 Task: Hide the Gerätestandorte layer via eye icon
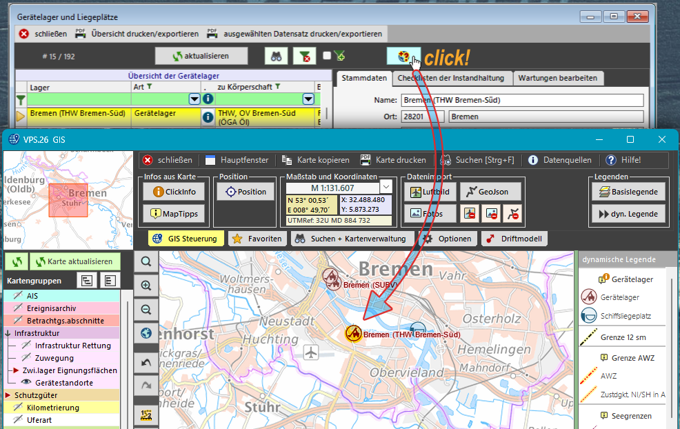(x=26, y=382)
